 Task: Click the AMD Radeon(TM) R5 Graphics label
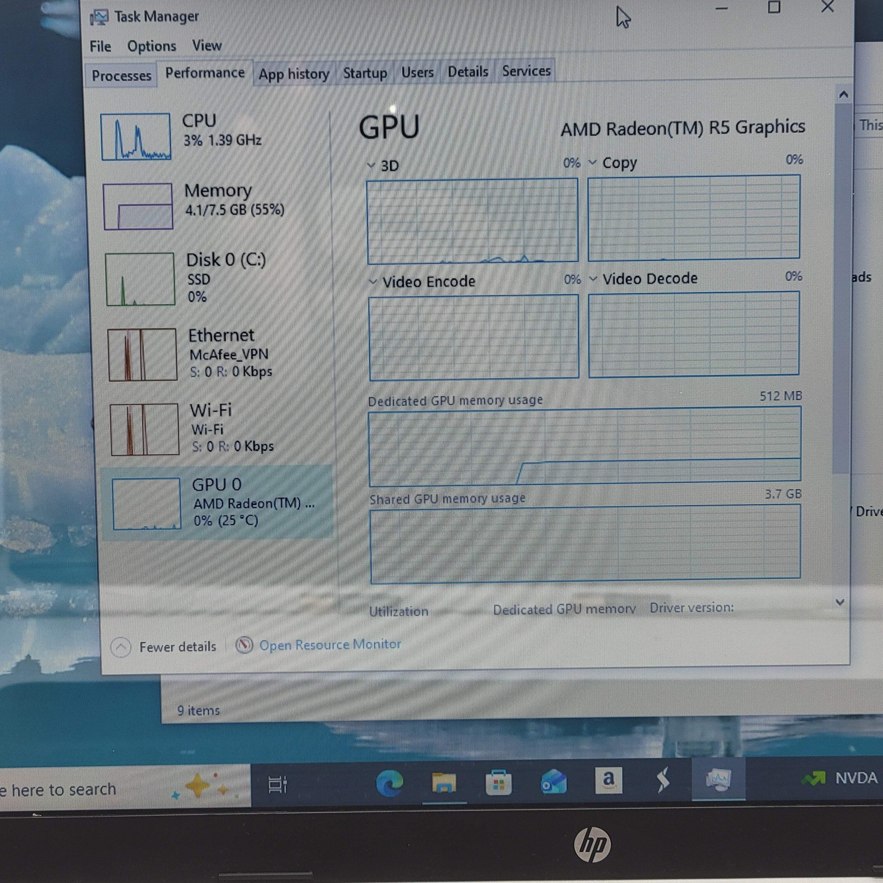click(683, 128)
